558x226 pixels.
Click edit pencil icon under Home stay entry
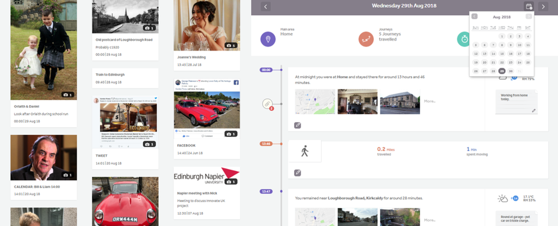pos(298,125)
